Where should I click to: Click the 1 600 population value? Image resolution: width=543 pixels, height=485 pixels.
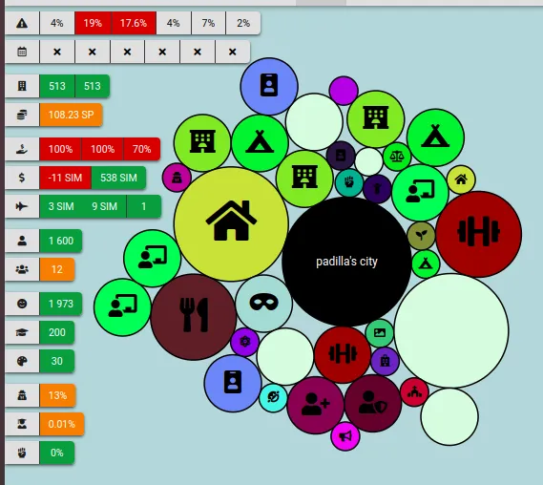tap(61, 241)
